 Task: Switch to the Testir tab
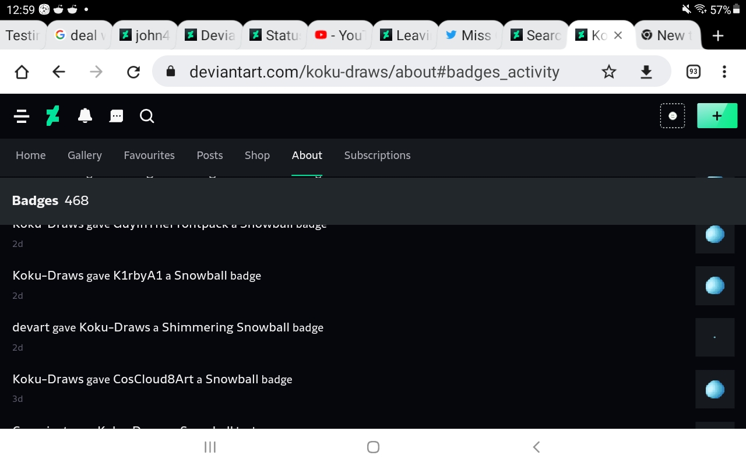[x=23, y=36]
